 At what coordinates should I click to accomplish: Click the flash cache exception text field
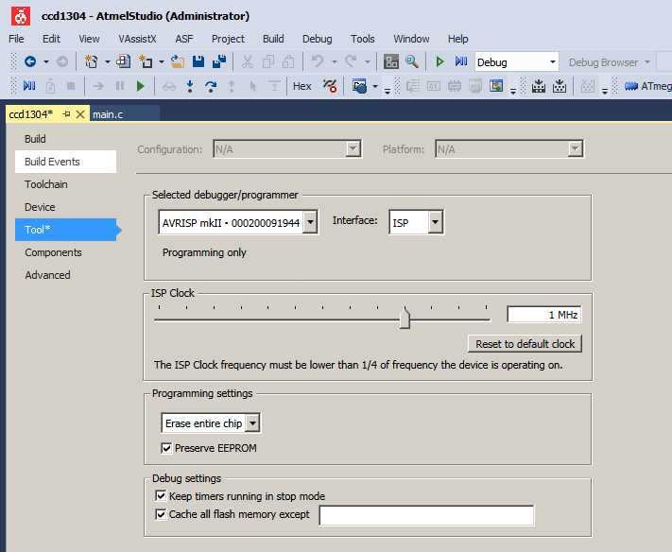[426, 515]
